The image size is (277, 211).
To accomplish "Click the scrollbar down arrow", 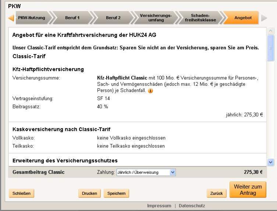I will click(271, 162).
